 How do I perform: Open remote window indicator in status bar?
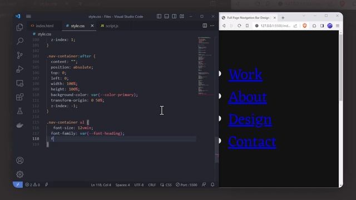click(18, 184)
